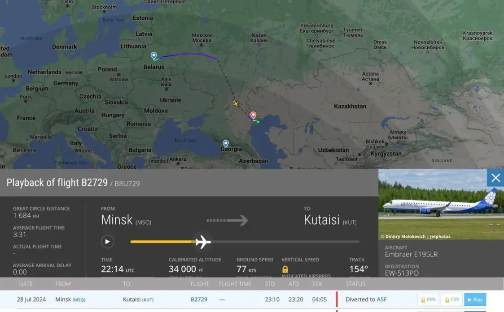Click the 154° track value
504x312 pixels.
(359, 269)
